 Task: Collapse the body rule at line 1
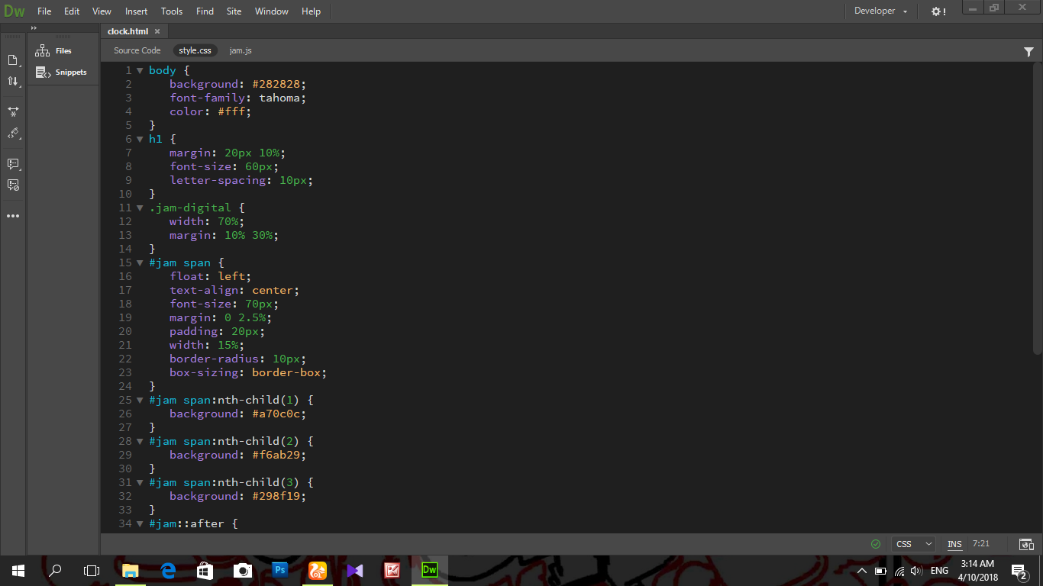click(140, 70)
